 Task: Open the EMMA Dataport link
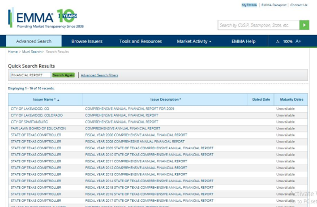click(x=274, y=5)
